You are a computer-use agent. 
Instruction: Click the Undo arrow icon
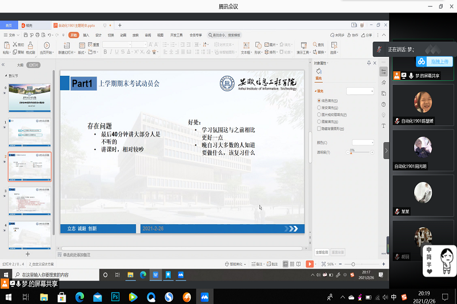point(49,35)
